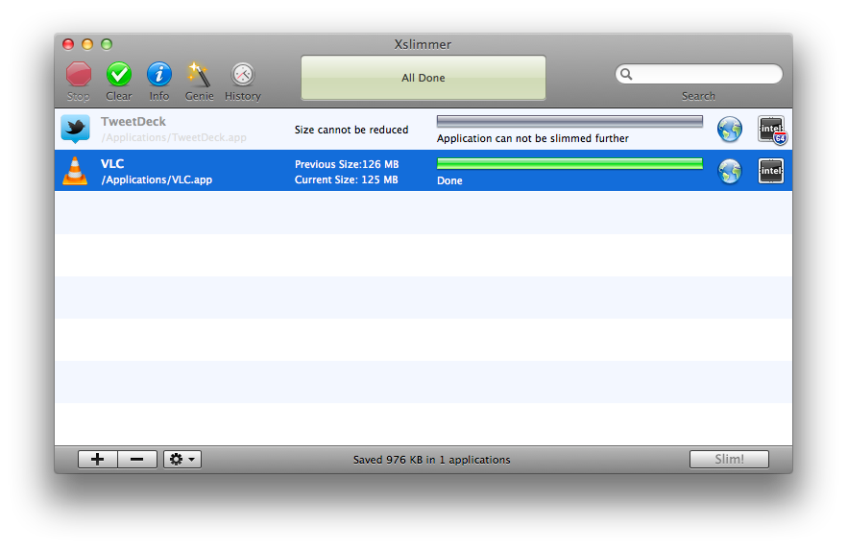Click the Slim! button
847x549 pixels.
[729, 460]
